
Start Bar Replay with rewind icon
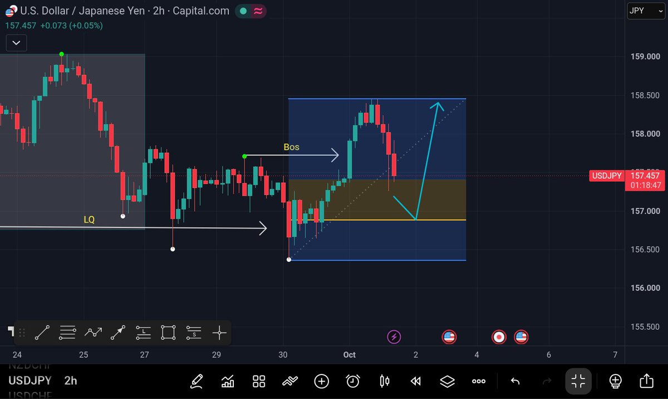point(415,381)
